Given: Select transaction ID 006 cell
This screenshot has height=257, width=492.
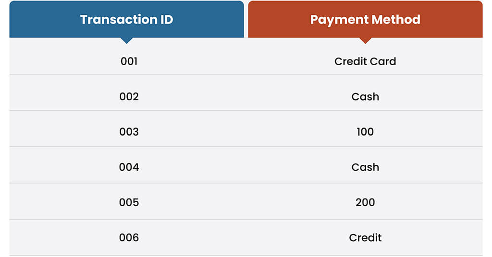Looking at the screenshot, I should [x=129, y=238].
